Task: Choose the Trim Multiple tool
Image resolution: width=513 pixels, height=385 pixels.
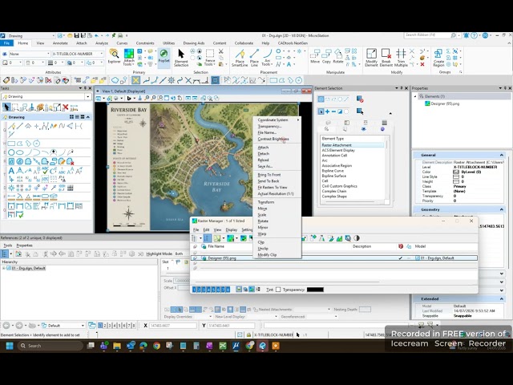Action: 401,58
